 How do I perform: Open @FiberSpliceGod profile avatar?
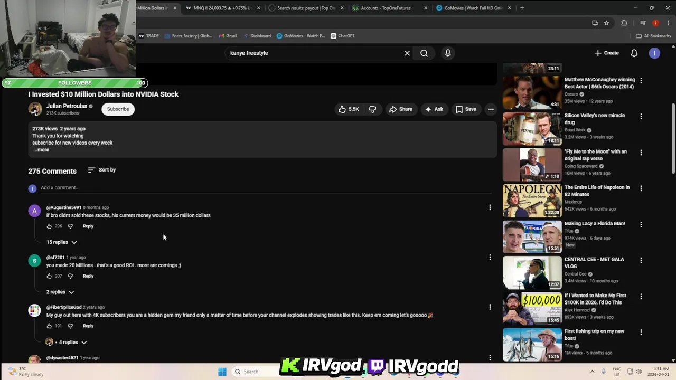(x=34, y=310)
